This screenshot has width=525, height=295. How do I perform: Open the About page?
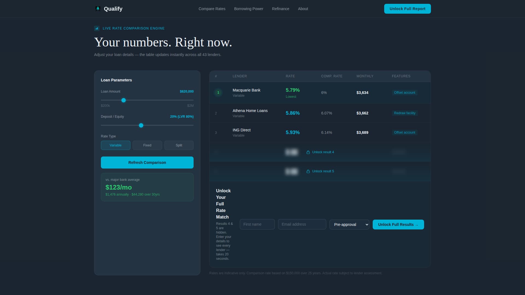tap(303, 9)
